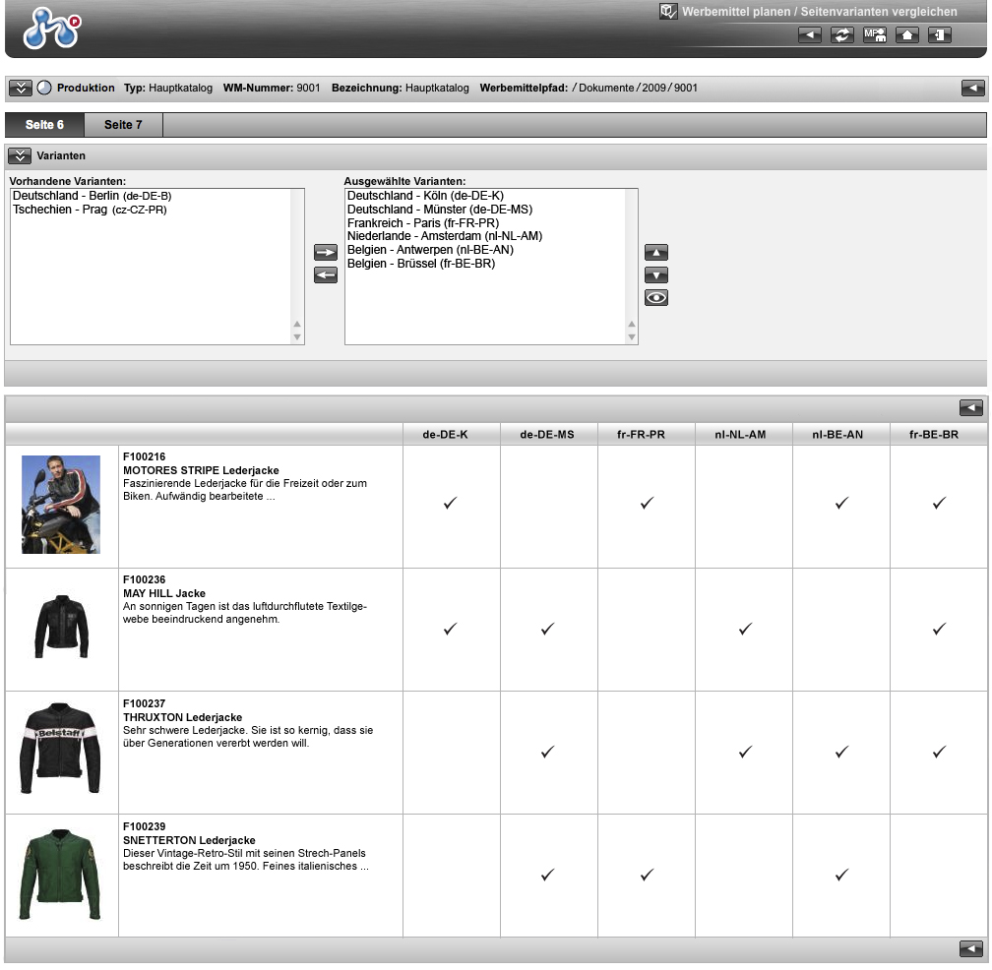
Task: Click article number F100236
Action: coord(145,579)
